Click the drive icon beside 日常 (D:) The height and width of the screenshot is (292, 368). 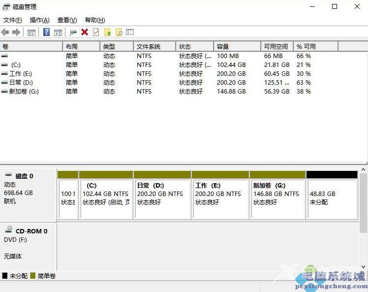4,82
